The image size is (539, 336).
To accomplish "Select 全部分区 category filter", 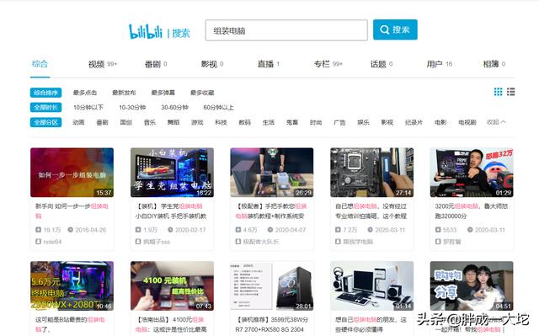I will coord(45,122).
